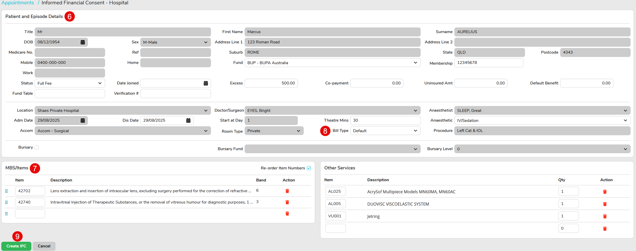Viewport: 636px width, 251px height.
Task: Expand the Fund dropdown showing BUPA Australia
Action: (x=332, y=63)
